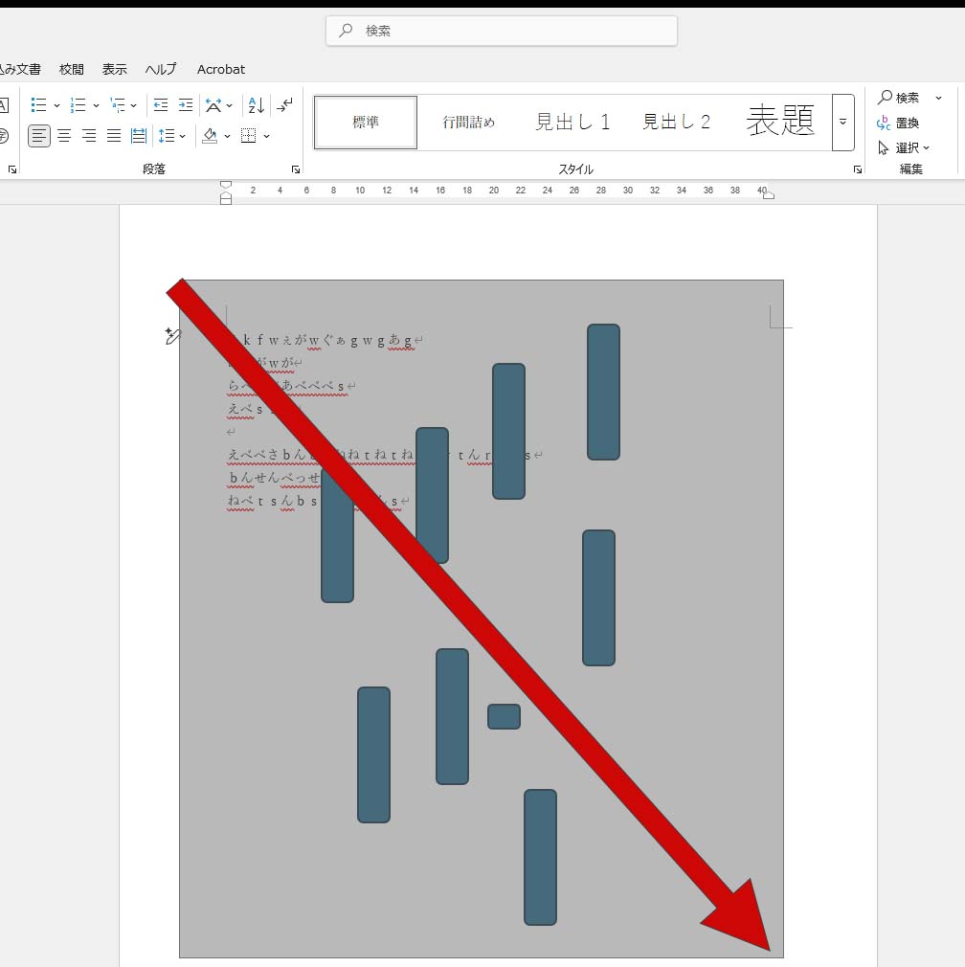Image resolution: width=965 pixels, height=967 pixels.
Task: Toggle center text alignment
Action: point(64,136)
